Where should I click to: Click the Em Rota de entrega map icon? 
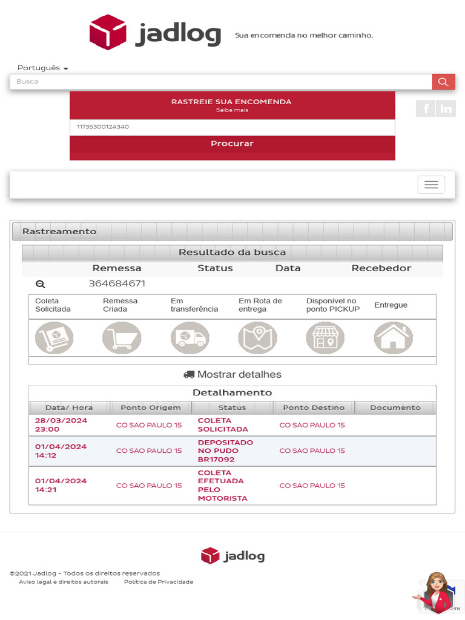pos(257,338)
